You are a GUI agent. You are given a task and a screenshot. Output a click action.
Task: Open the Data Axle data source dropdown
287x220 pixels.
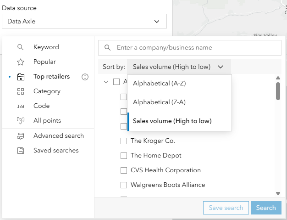pyautogui.click(x=84, y=21)
